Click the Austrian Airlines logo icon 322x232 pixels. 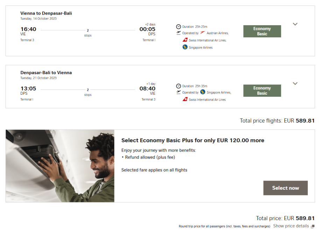[x=203, y=33]
